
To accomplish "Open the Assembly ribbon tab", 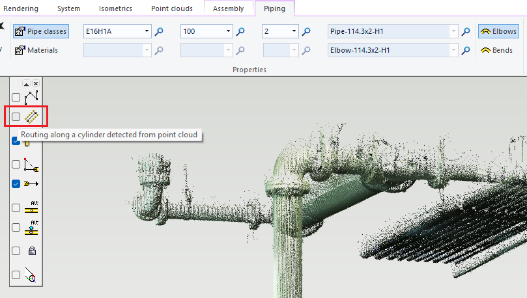I will click(x=228, y=8).
